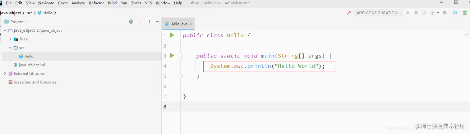Open the View menu
This screenshot has height=134, width=470.
coord(30,3)
